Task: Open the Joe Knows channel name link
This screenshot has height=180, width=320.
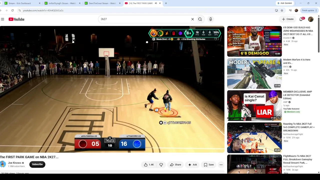Action: click(14, 163)
